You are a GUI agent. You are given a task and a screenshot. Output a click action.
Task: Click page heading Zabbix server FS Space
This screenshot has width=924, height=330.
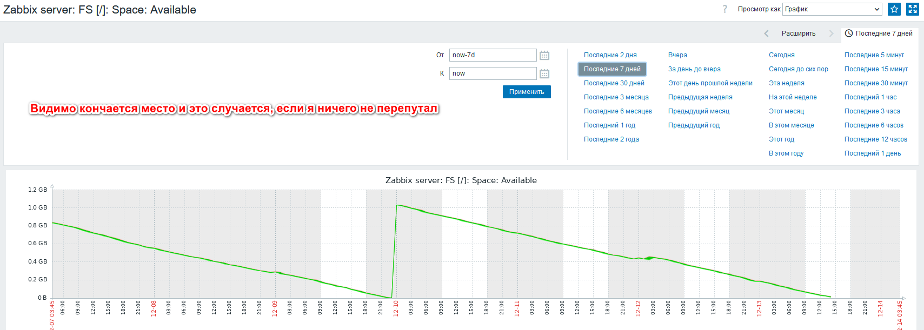point(99,10)
